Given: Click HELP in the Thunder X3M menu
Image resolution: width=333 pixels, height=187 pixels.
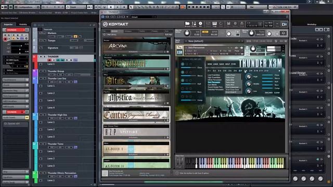Looking at the screenshot, I should point(227,64).
